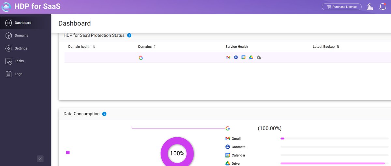Show info tooltip for Data Consumption
391x166 pixels.
[104, 114]
